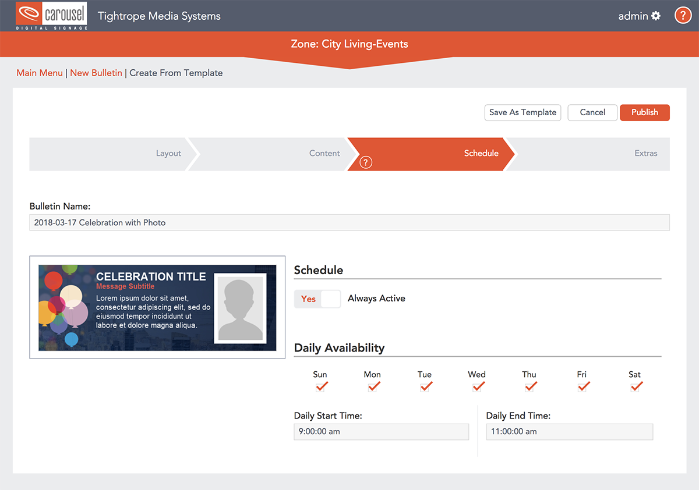Open admin settings gear icon

656,16
